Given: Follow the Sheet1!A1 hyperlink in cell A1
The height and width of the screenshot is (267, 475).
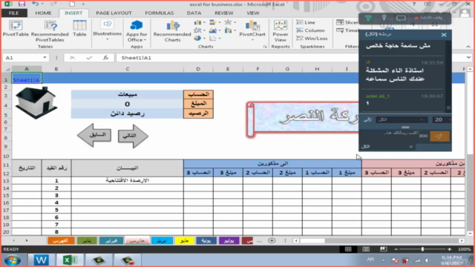Looking at the screenshot, I should (x=26, y=80).
